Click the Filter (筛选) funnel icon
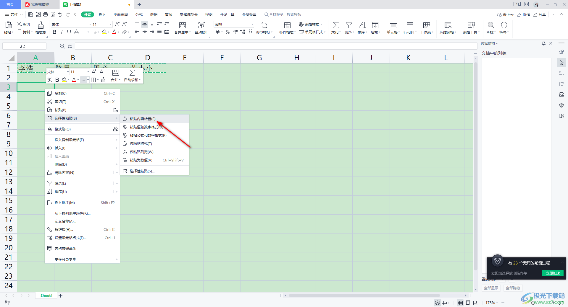Screen dimensions: 568x307 349,25
